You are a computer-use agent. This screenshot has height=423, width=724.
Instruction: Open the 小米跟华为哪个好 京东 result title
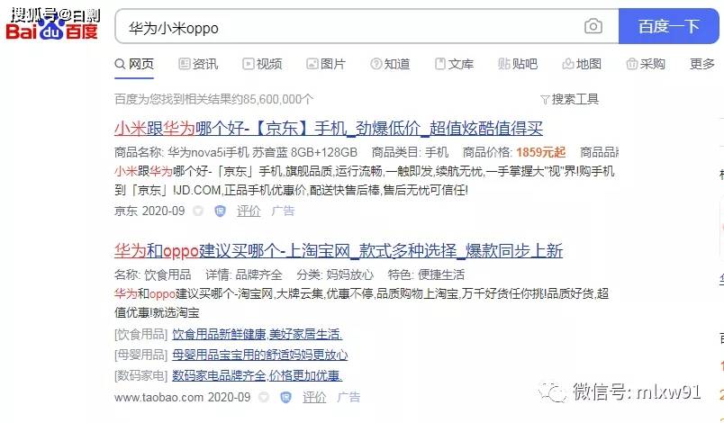[x=329, y=128]
